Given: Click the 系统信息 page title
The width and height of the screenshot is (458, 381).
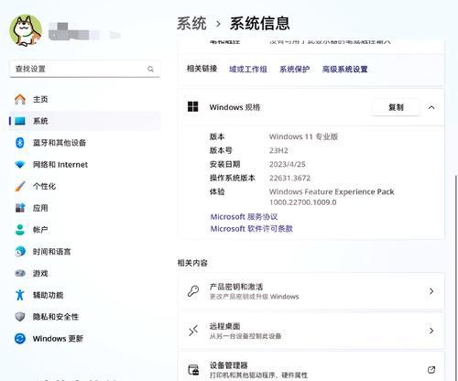Looking at the screenshot, I should [260, 24].
